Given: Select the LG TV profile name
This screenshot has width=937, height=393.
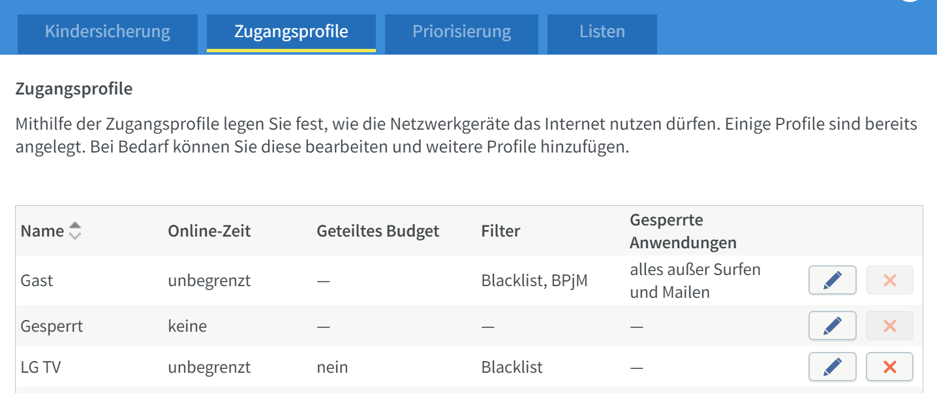Looking at the screenshot, I should coord(40,368).
